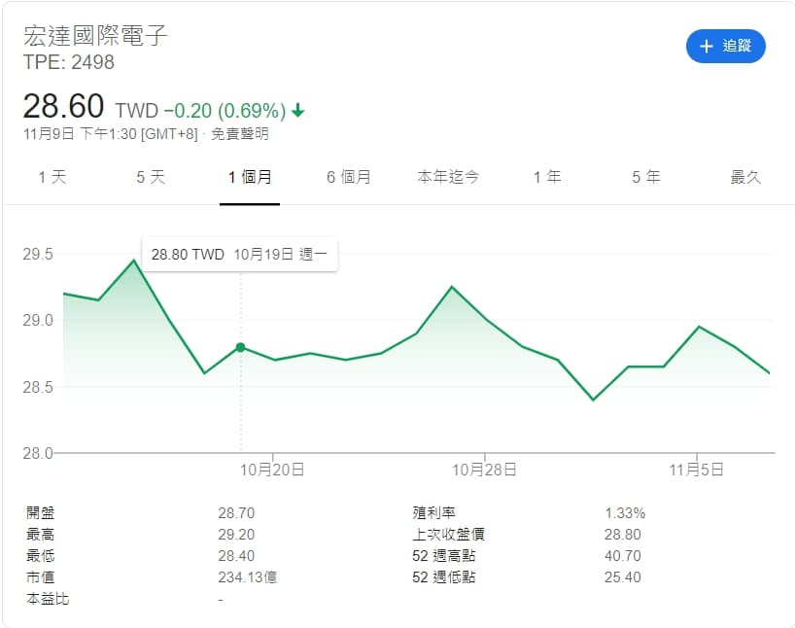Show the 6 個月 chart range

coord(348,177)
